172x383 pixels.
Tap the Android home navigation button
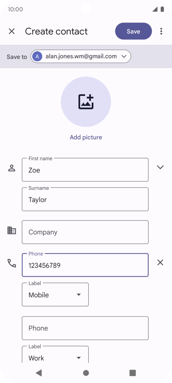tap(86, 373)
